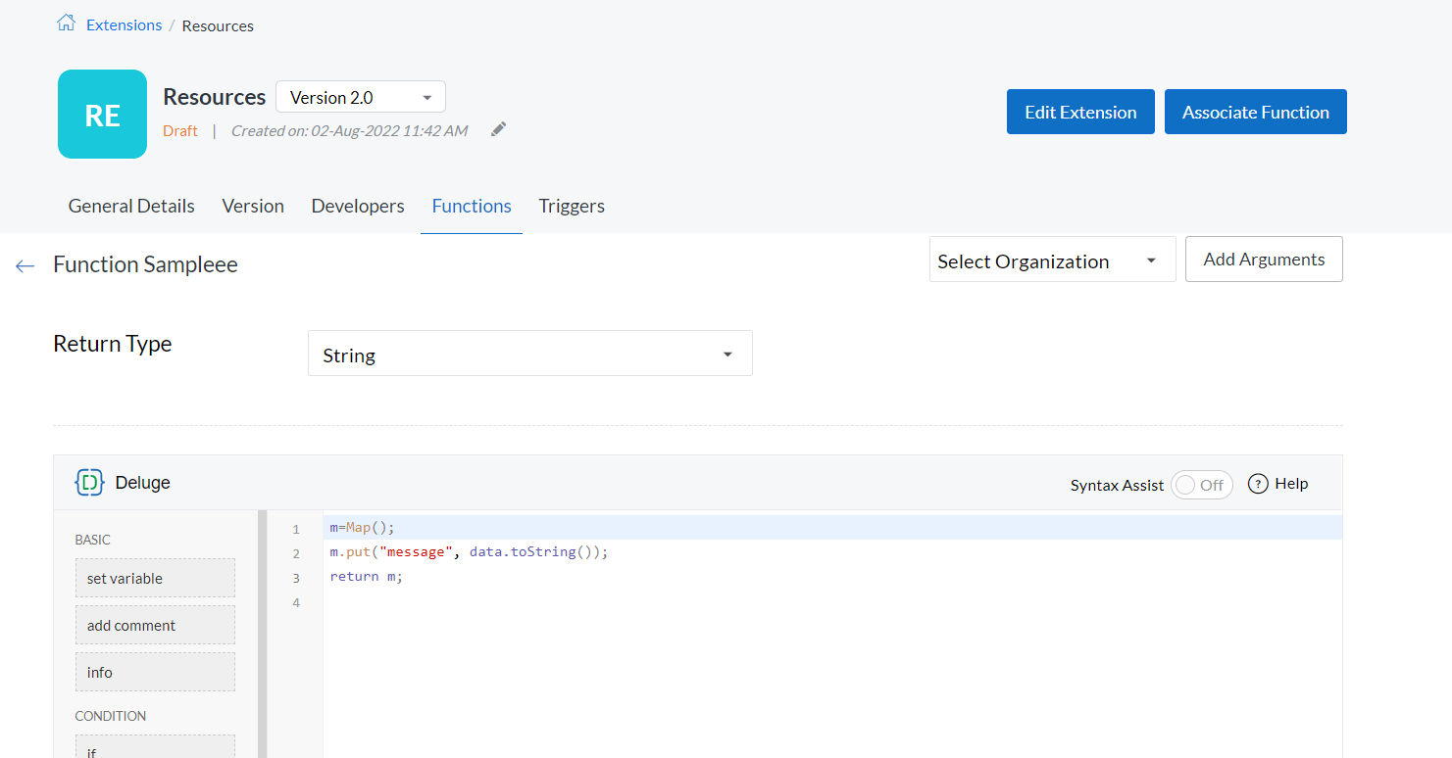Click the Add Arguments button

coord(1263,260)
